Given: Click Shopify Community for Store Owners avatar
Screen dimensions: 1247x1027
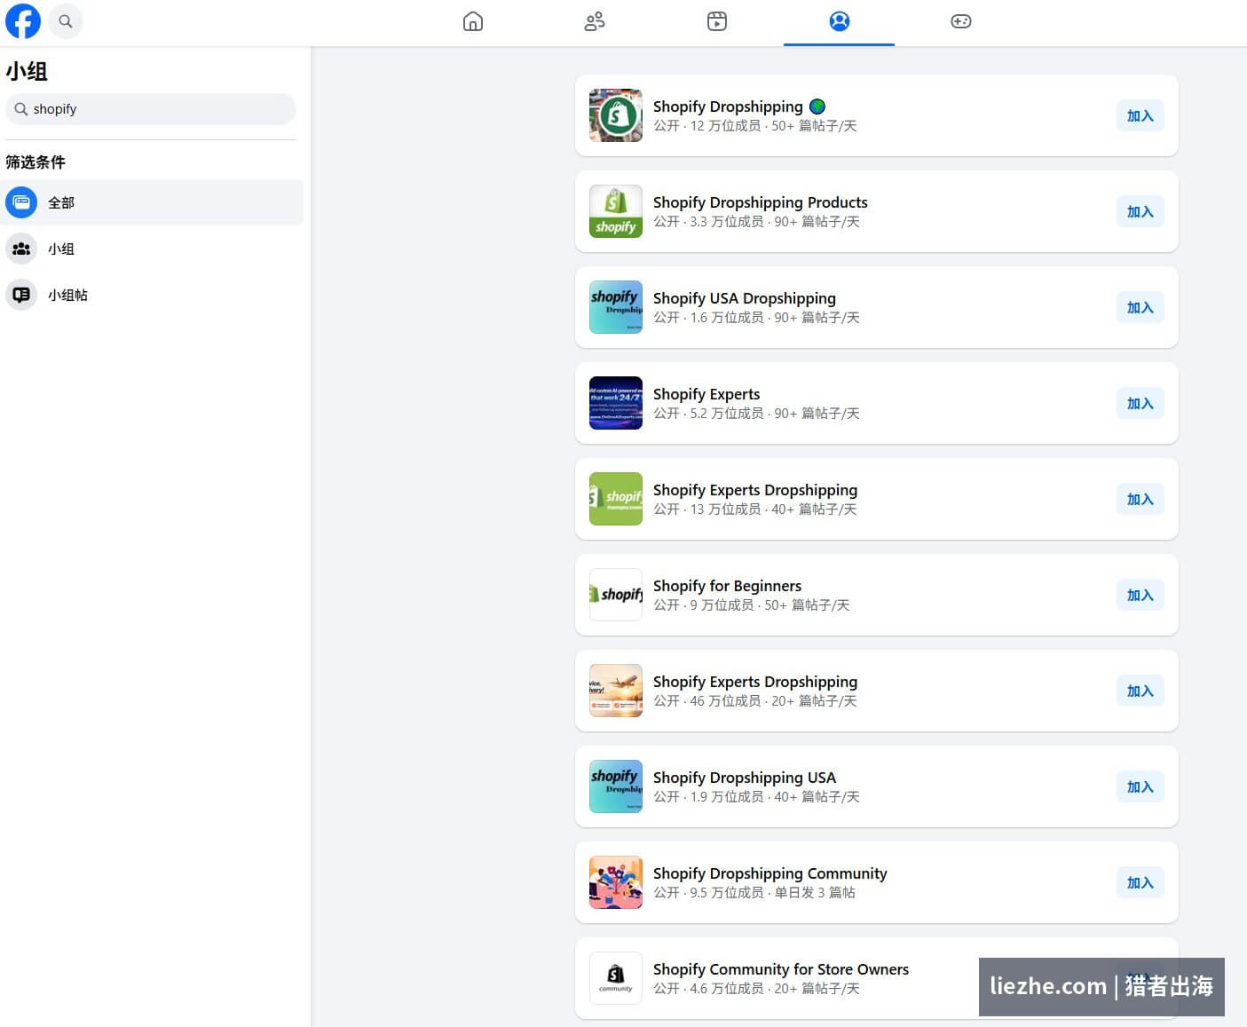Looking at the screenshot, I should (x=616, y=978).
